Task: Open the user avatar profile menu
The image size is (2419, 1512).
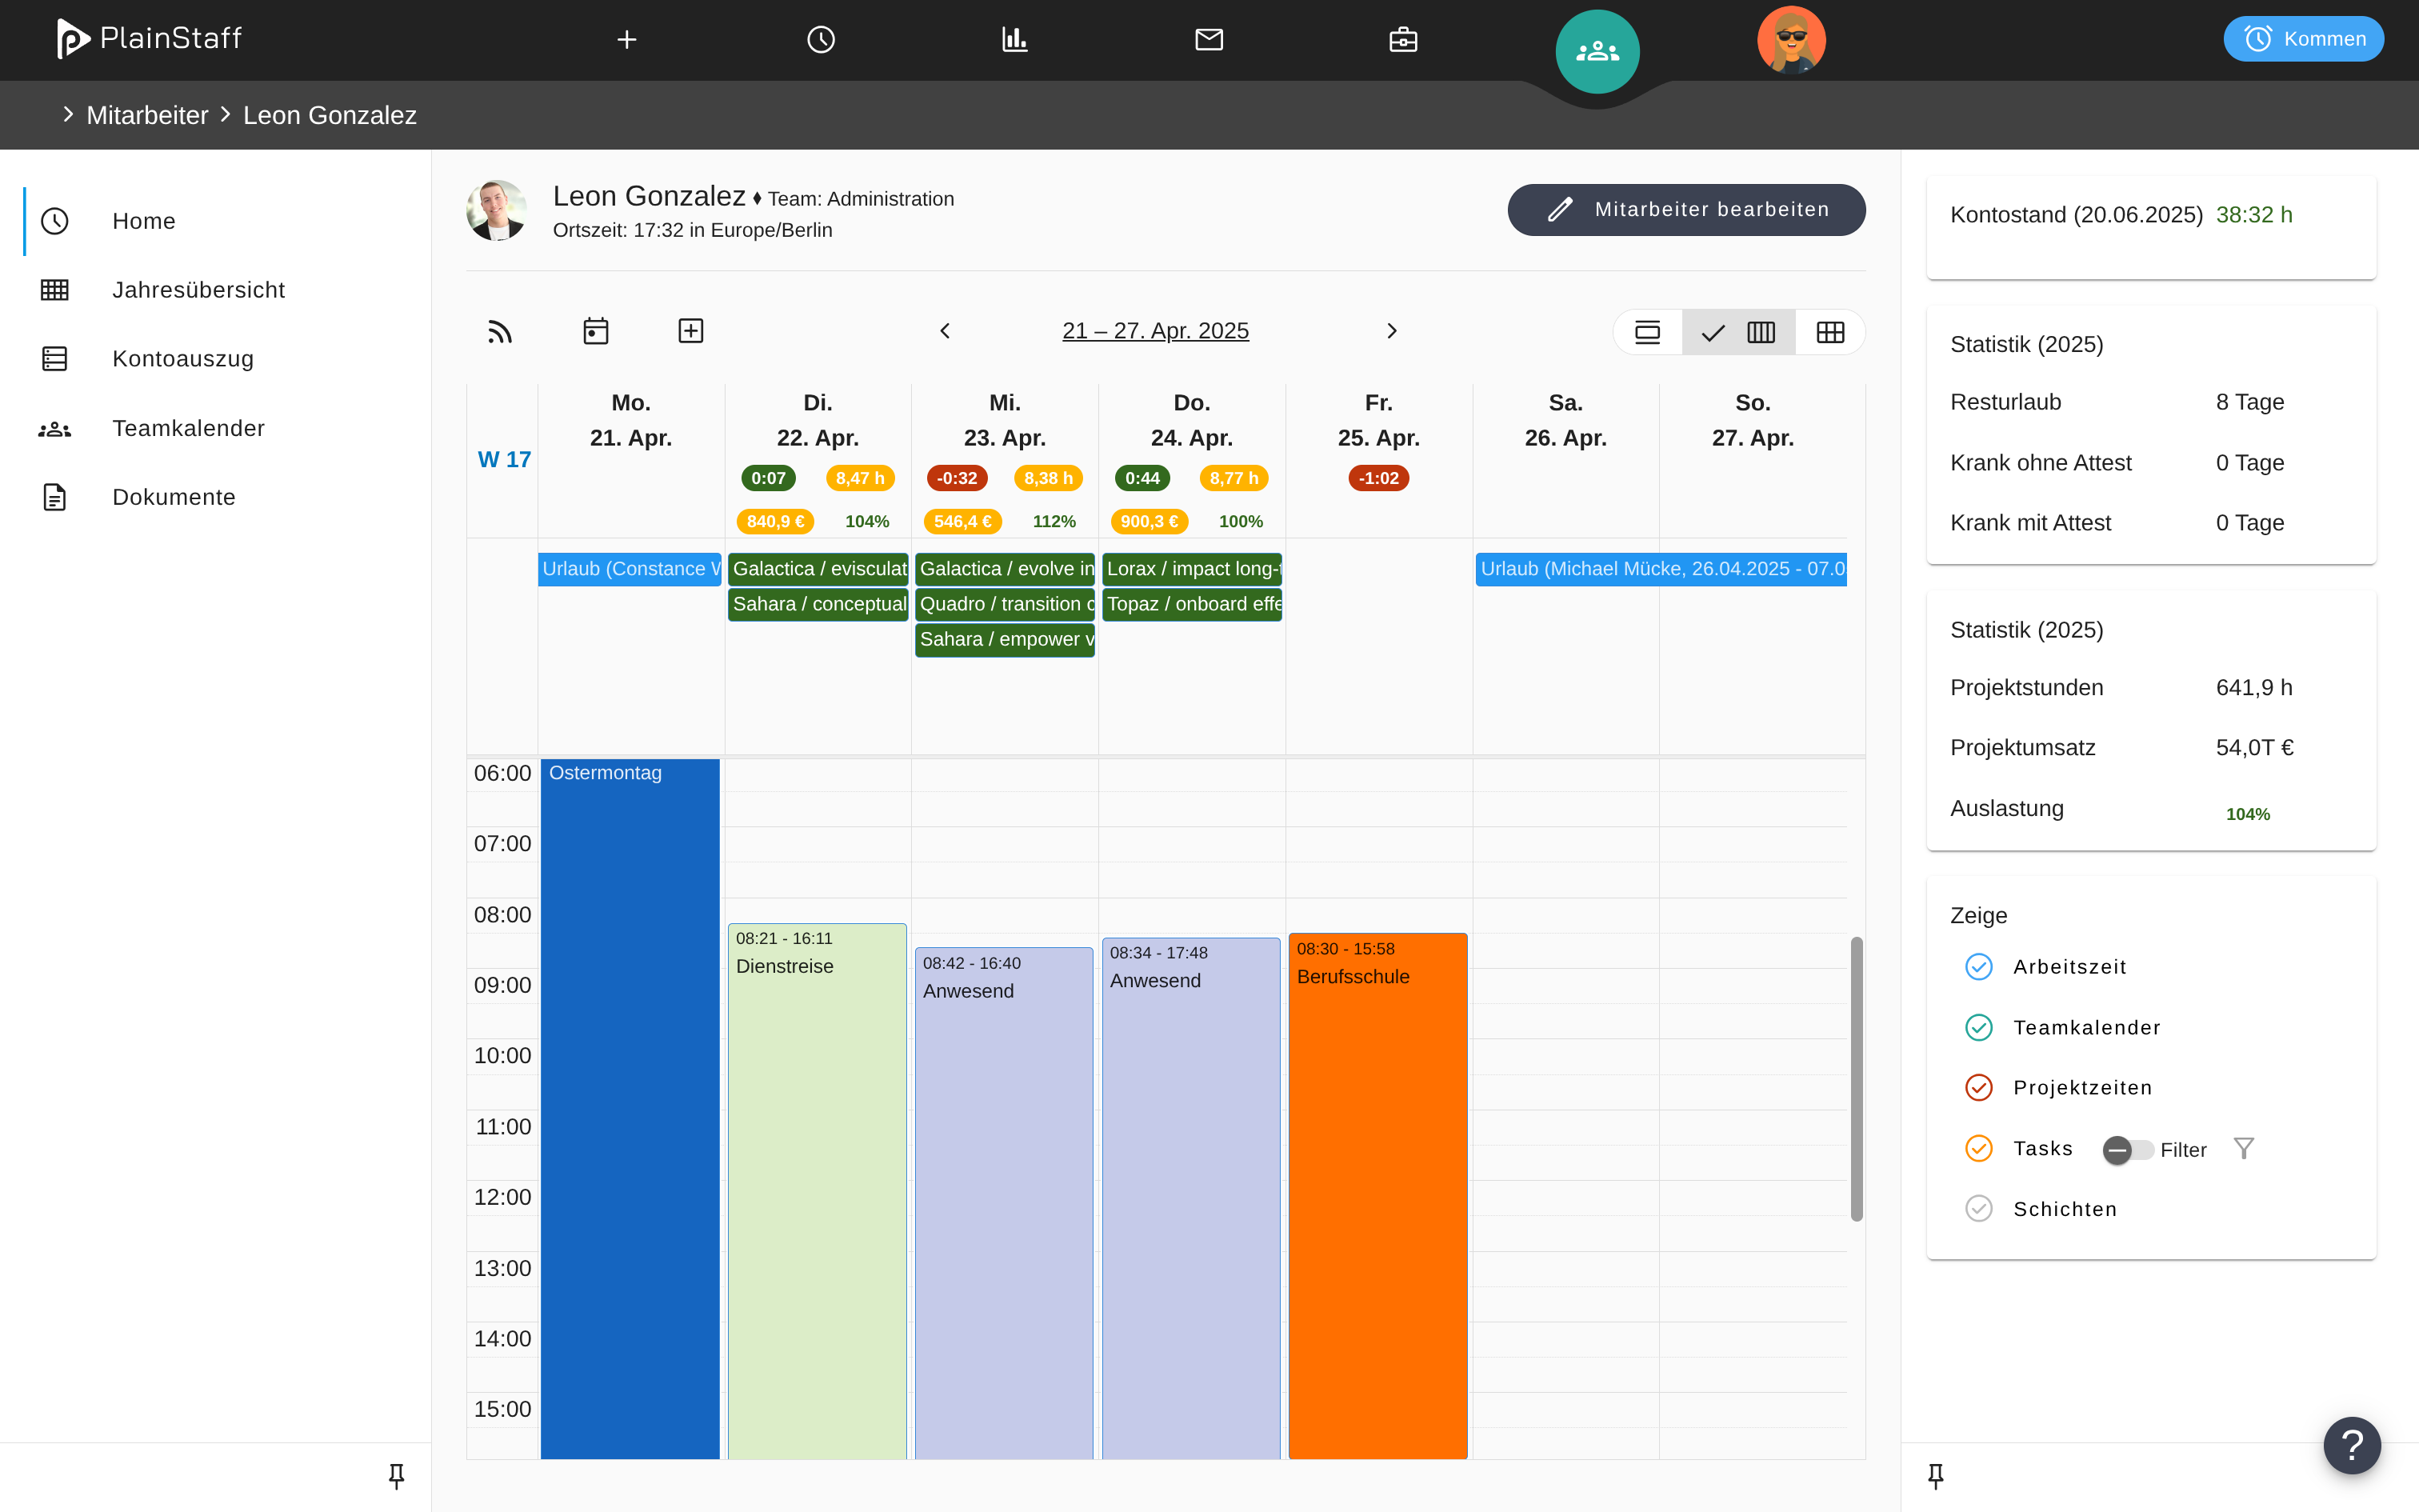Action: pyautogui.click(x=1791, y=40)
